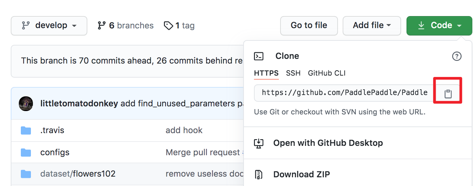
Task: Open the configs folder
Action: click(55, 153)
